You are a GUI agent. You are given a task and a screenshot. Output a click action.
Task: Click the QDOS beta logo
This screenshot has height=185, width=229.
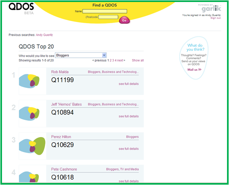click(21, 9)
